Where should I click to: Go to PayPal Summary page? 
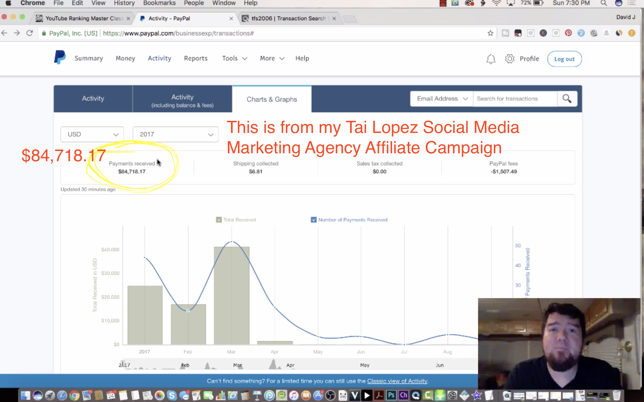click(89, 58)
